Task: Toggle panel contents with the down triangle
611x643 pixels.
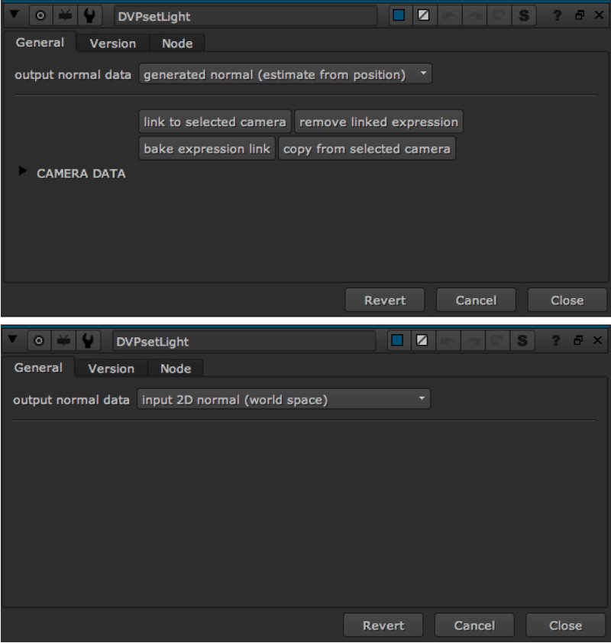Action: tap(13, 15)
